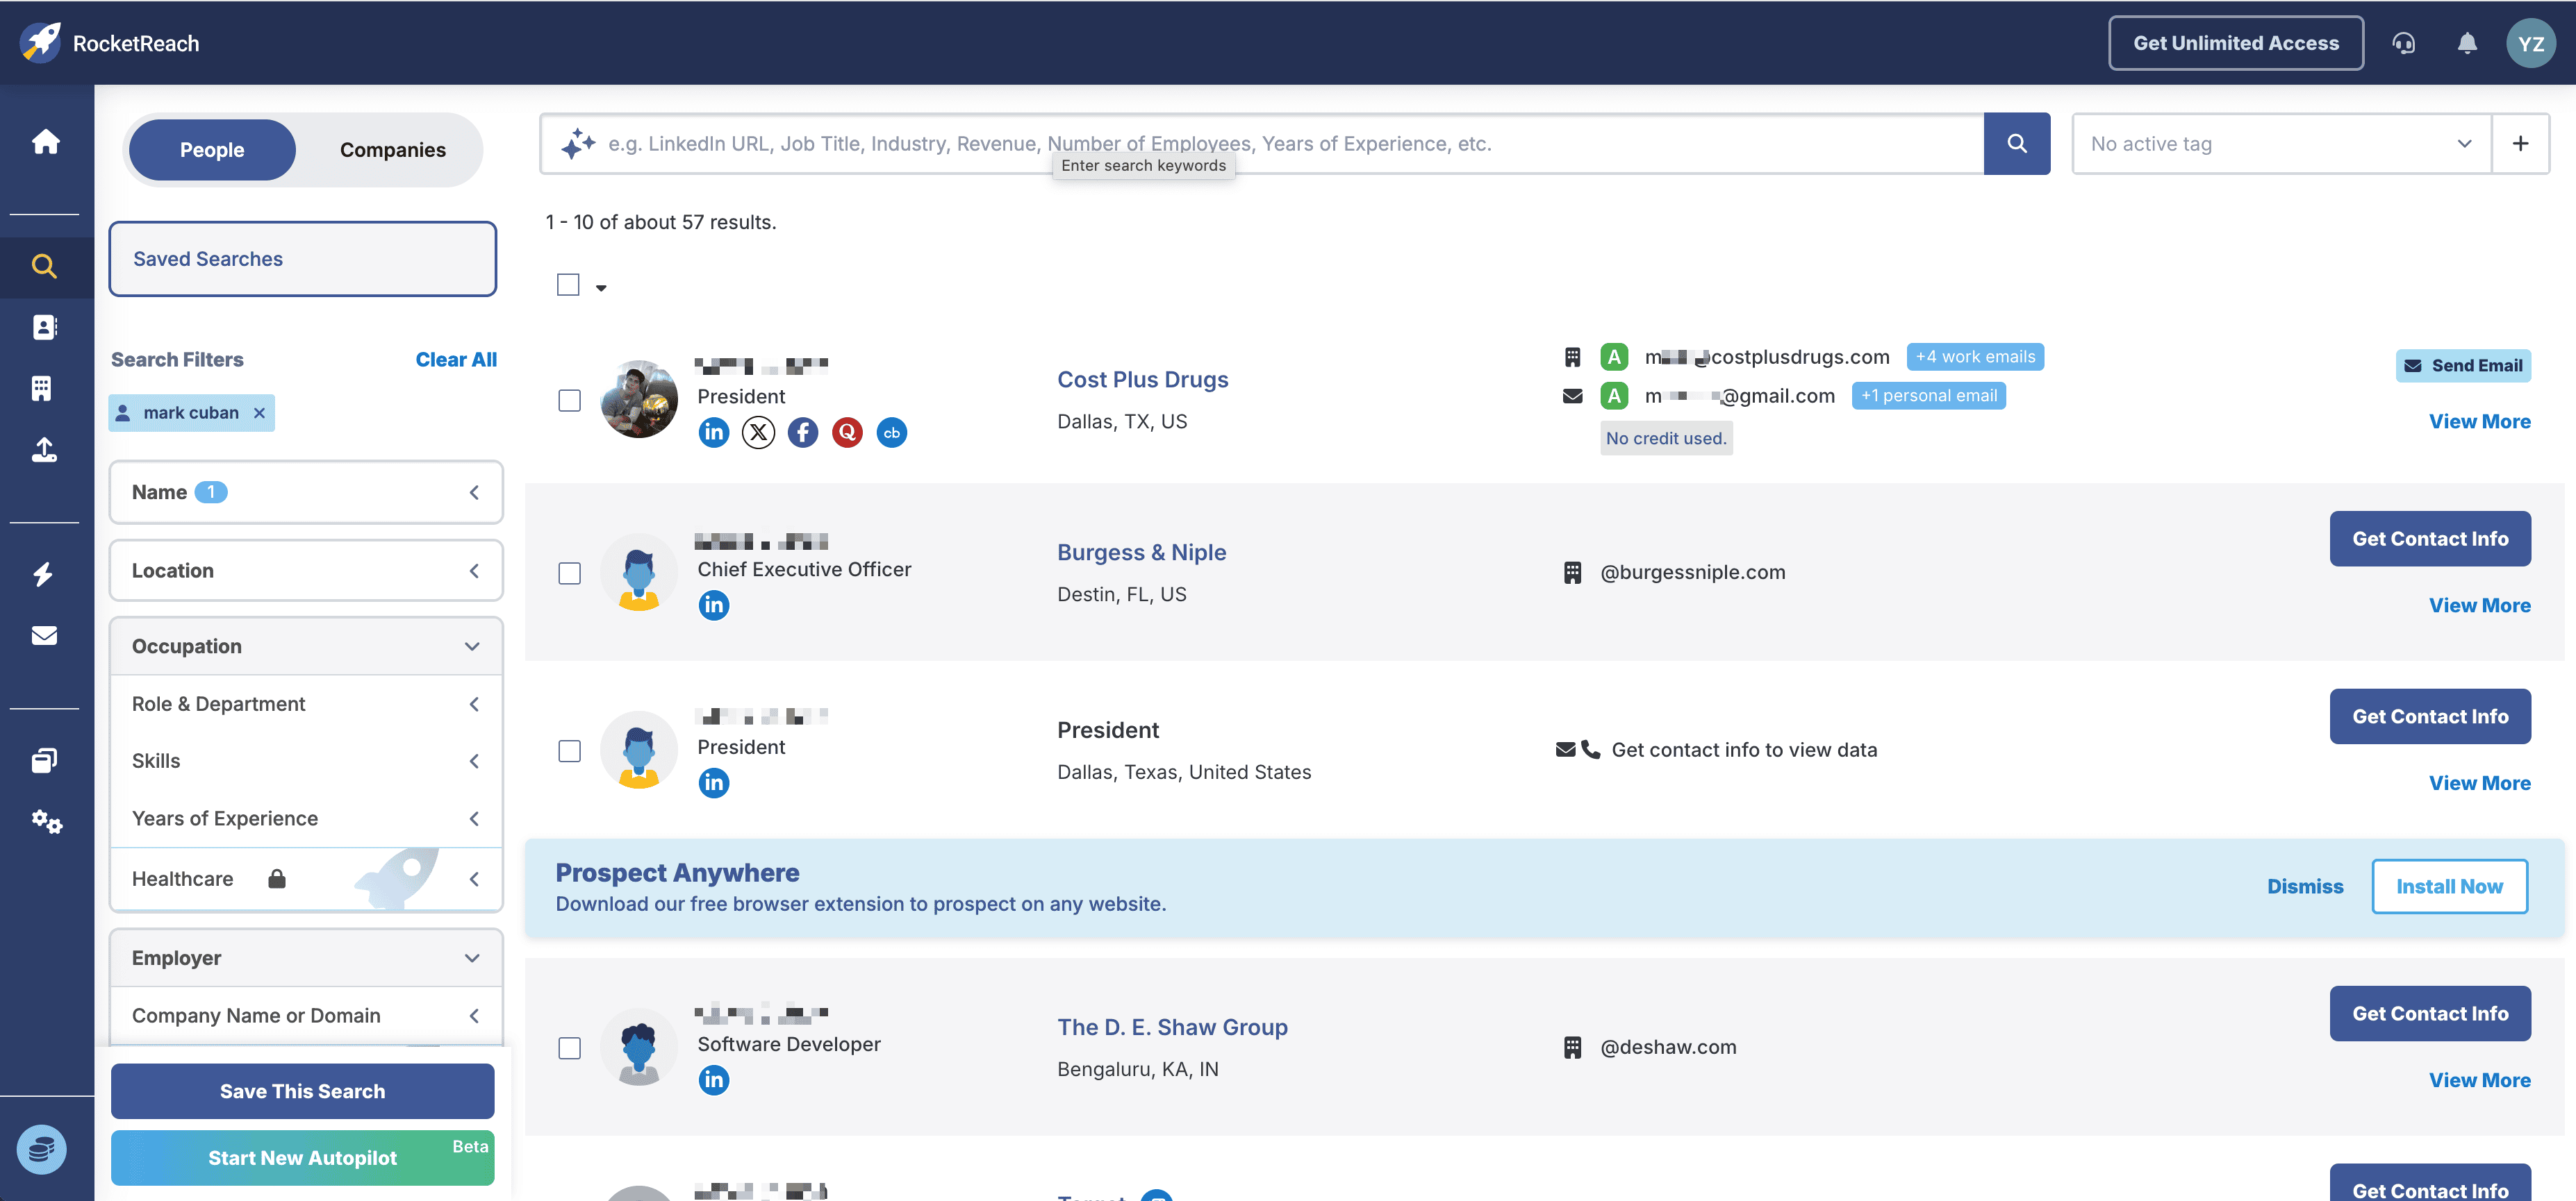Check the Burgess & Niple result checkbox
The height and width of the screenshot is (1201, 2576).
click(569, 573)
